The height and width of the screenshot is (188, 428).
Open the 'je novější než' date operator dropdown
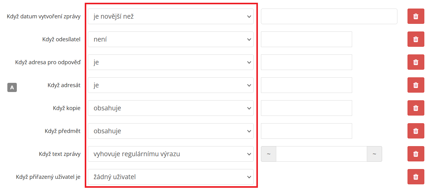point(170,16)
